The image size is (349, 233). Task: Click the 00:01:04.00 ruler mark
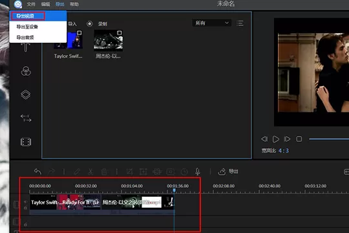tap(132, 186)
